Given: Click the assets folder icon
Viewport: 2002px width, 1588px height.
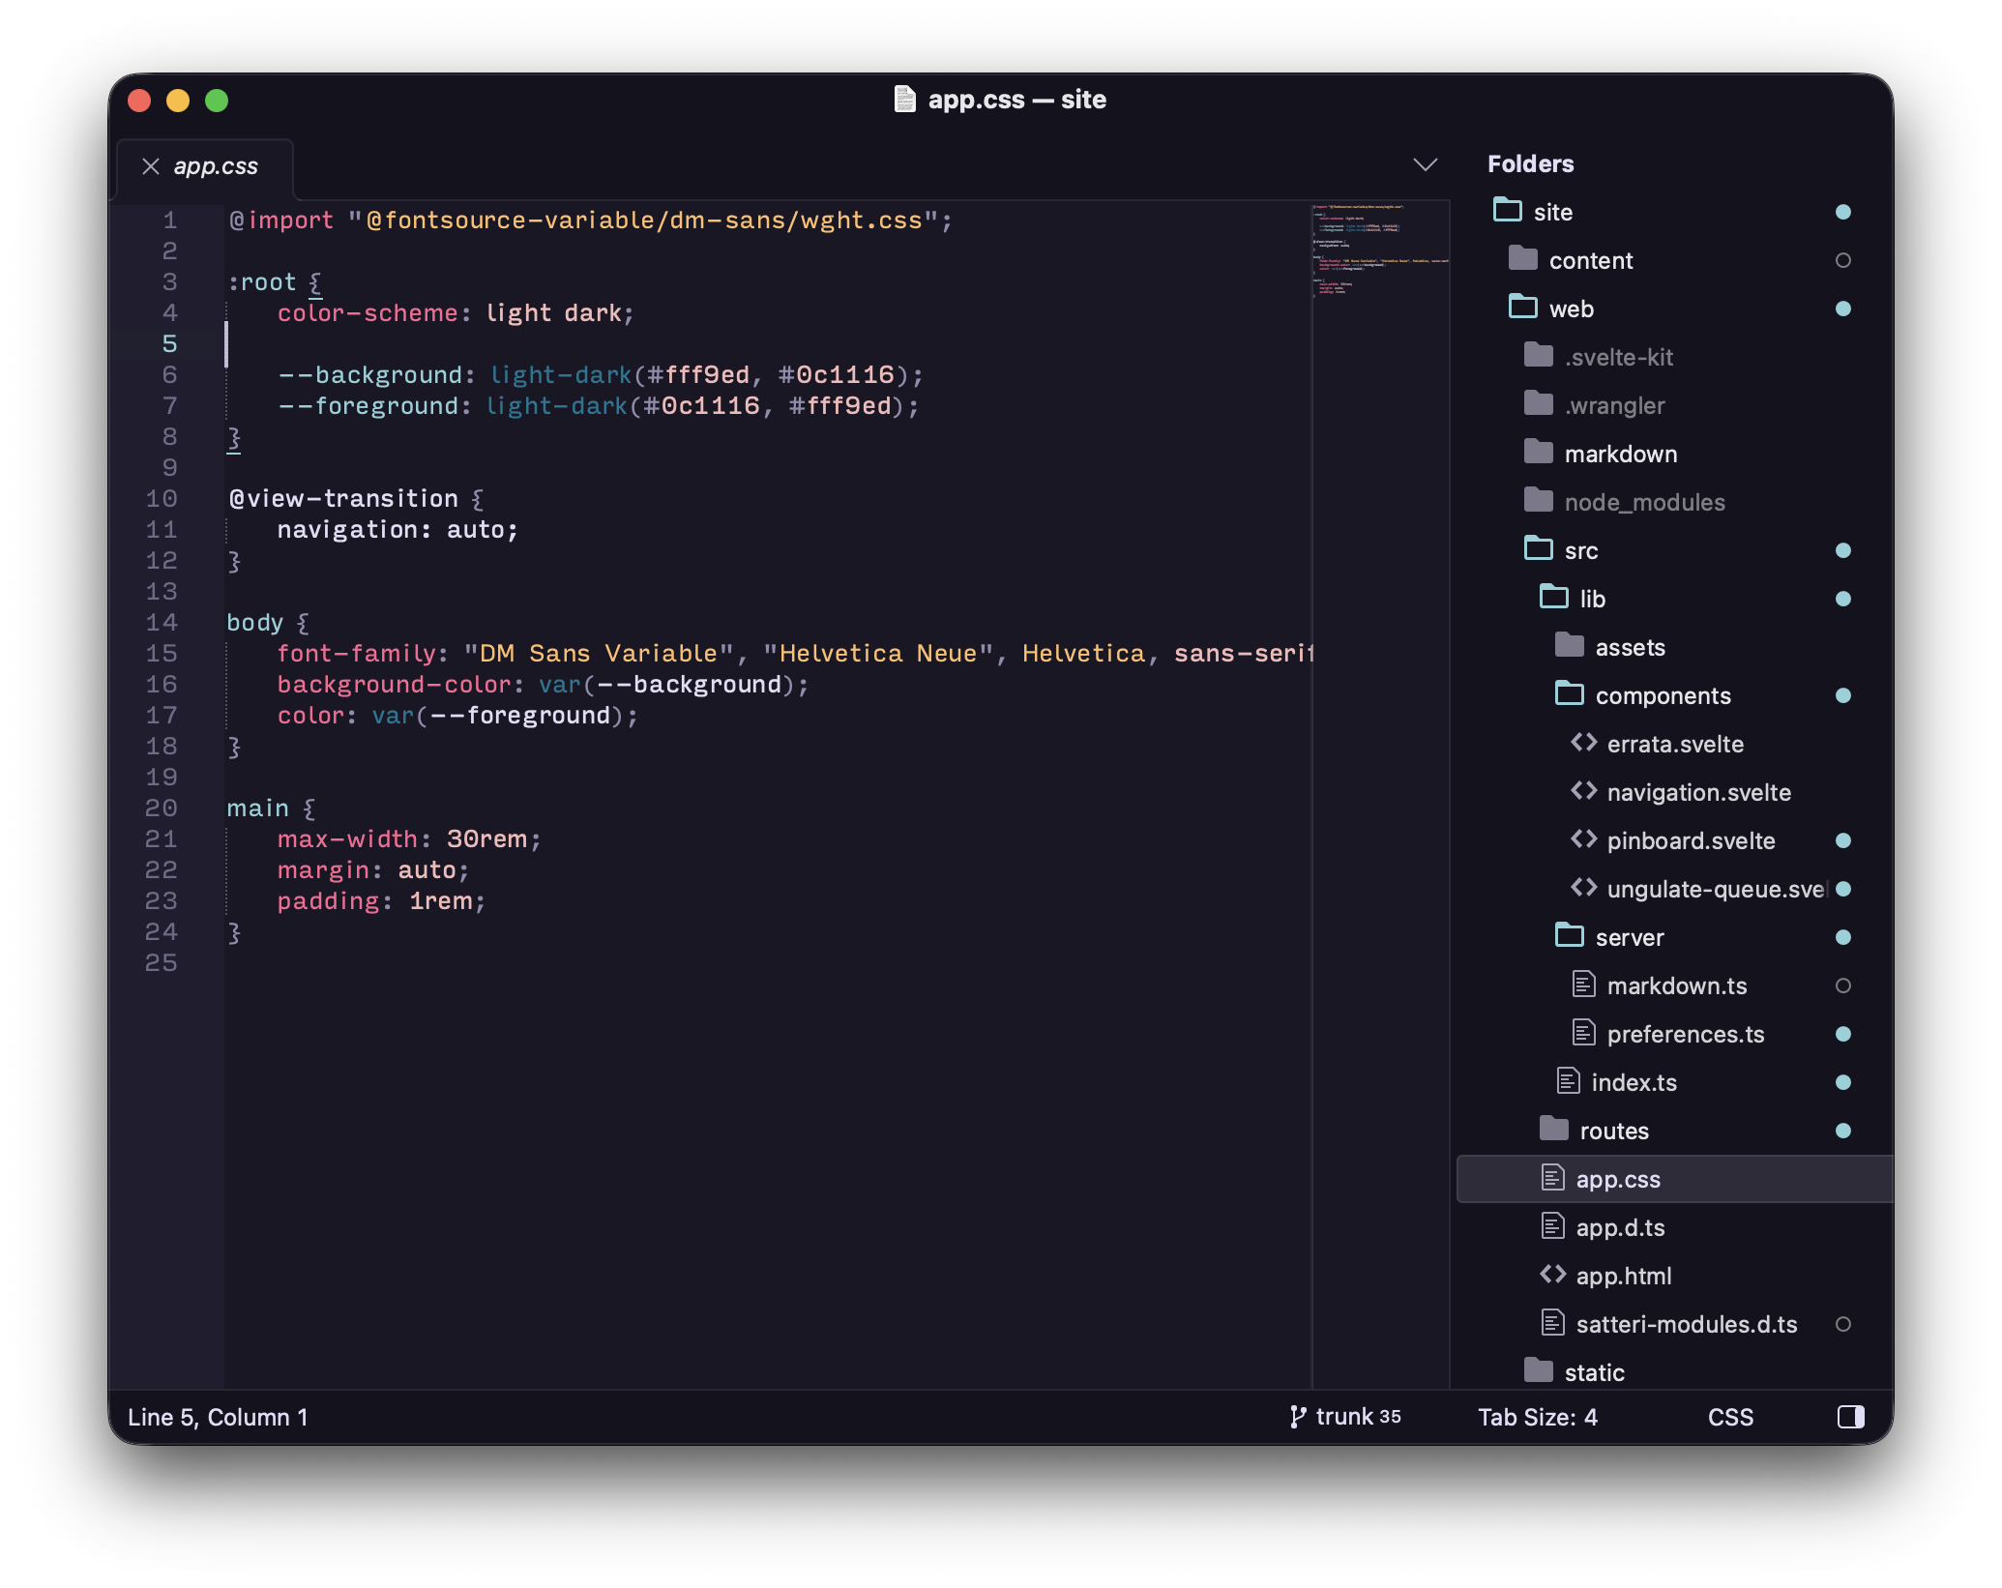Looking at the screenshot, I should pyautogui.click(x=1569, y=645).
